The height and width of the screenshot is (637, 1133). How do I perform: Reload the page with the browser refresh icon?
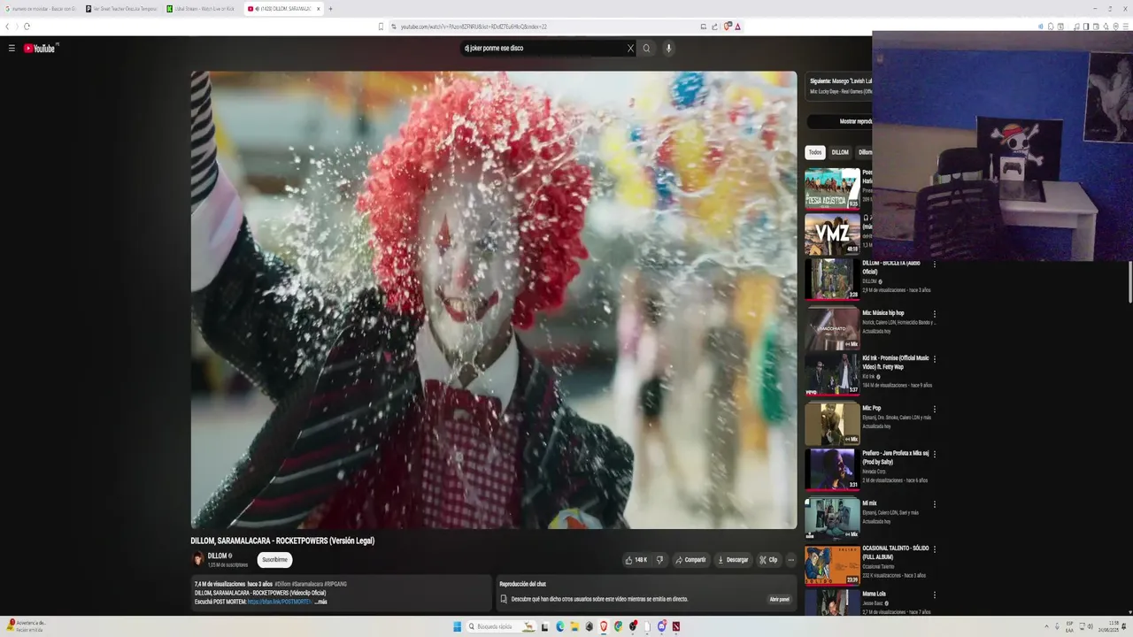click(x=27, y=27)
